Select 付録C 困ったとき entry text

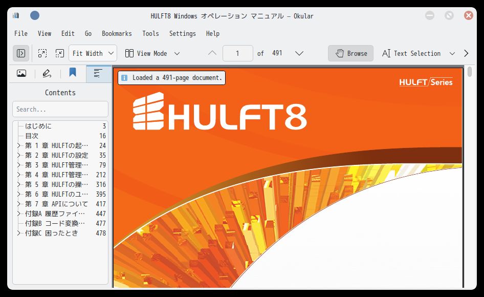pos(52,233)
